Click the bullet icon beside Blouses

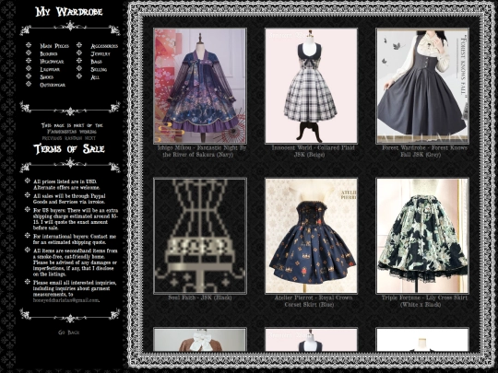(29, 52)
